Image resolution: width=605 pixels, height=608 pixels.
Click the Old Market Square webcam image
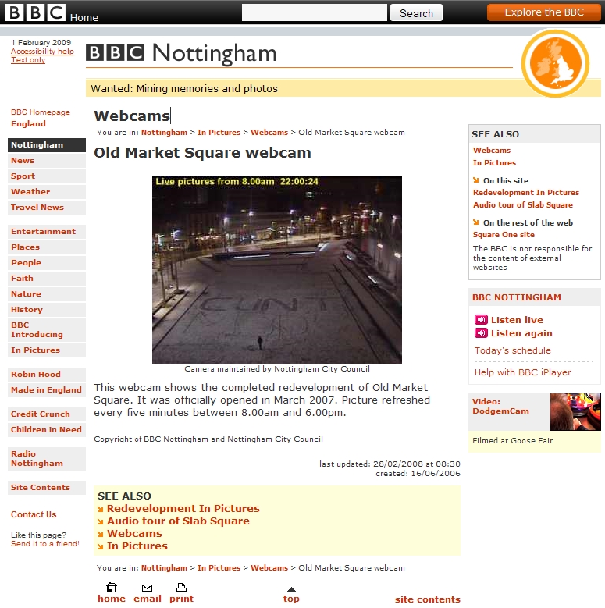(x=277, y=270)
